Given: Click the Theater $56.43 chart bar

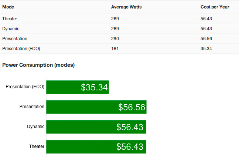Looking at the screenshot, I should click(x=96, y=147).
